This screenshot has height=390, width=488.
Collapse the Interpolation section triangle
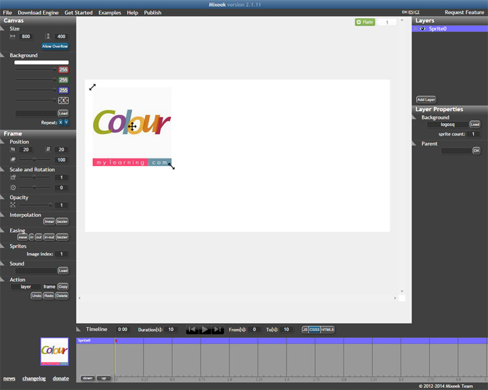coord(2,215)
